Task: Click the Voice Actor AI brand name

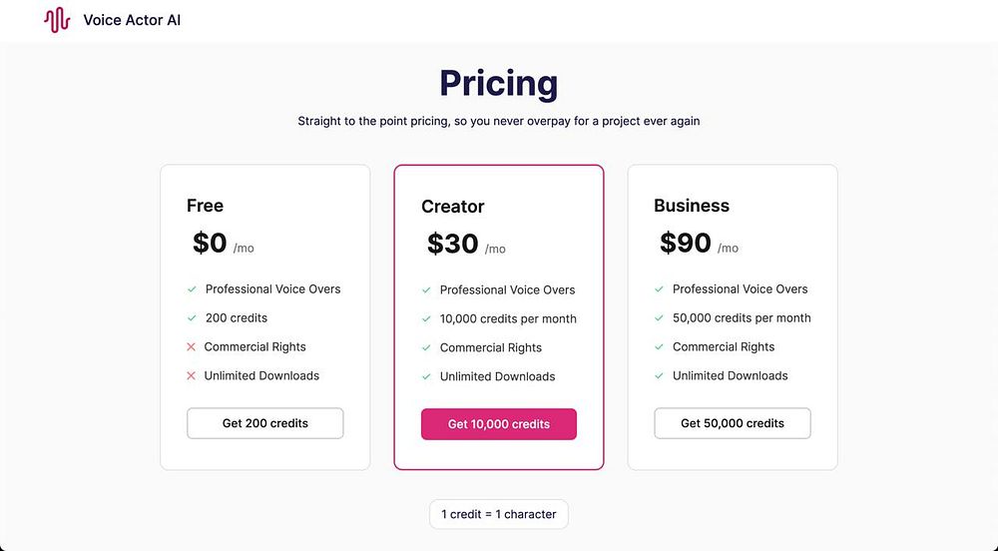Action: click(x=132, y=20)
